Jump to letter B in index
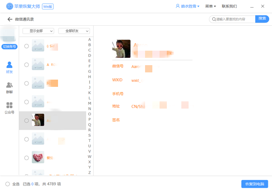272x190 pixels. click(x=89, y=45)
